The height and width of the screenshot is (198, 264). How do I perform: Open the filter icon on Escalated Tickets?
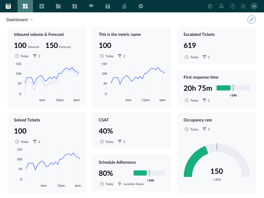[x=204, y=57]
